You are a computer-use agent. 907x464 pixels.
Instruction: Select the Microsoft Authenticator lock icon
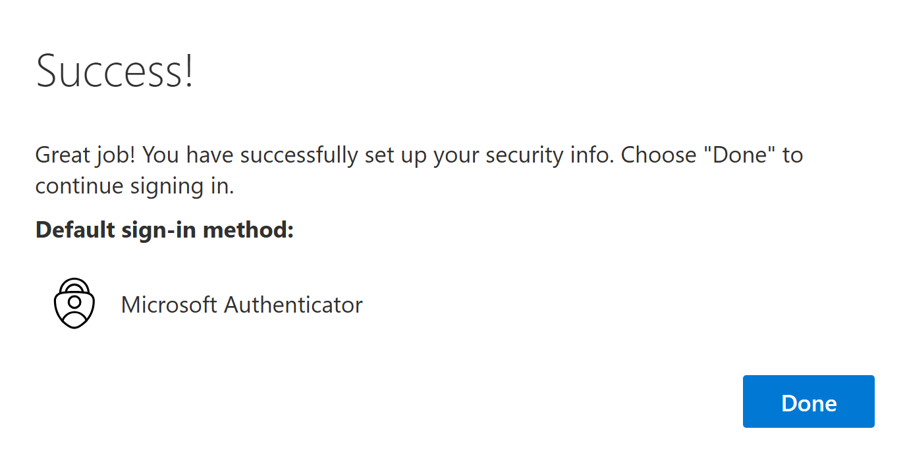point(74,303)
